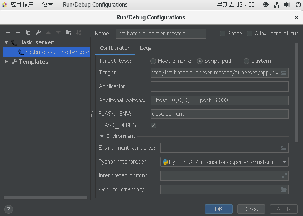
Task: Select Module name target type
Action: click(x=153, y=61)
